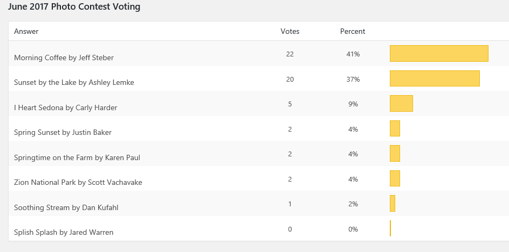
Task: Click the 37% percent value
Action: coord(353,80)
